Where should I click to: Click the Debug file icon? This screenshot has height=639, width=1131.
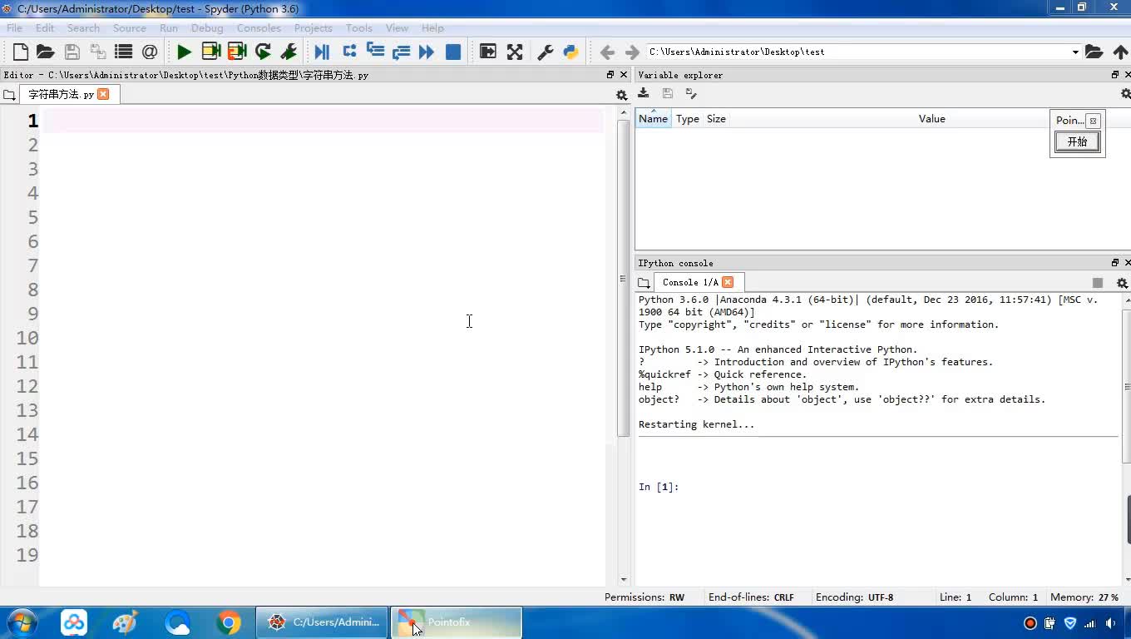coord(322,52)
